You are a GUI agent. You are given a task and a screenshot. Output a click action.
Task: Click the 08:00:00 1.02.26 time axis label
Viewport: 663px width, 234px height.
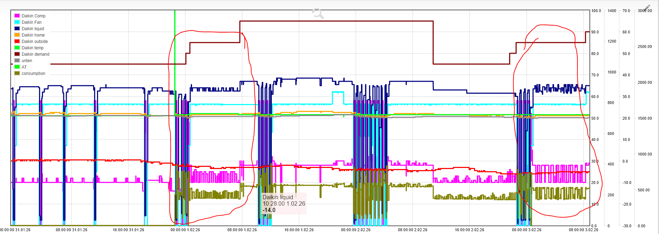(x=242, y=230)
